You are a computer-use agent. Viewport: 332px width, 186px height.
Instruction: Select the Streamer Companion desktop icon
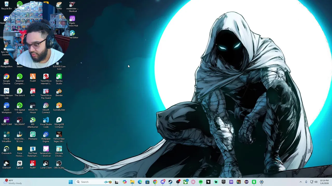coord(19,79)
